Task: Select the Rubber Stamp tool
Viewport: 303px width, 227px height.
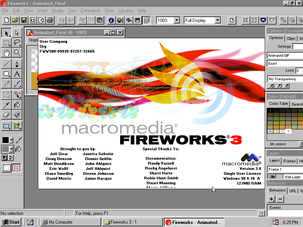Action: coord(17,115)
